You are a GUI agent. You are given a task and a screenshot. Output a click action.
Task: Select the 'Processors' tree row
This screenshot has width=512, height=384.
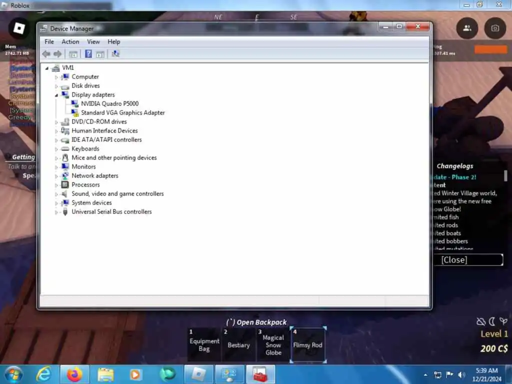(x=85, y=185)
